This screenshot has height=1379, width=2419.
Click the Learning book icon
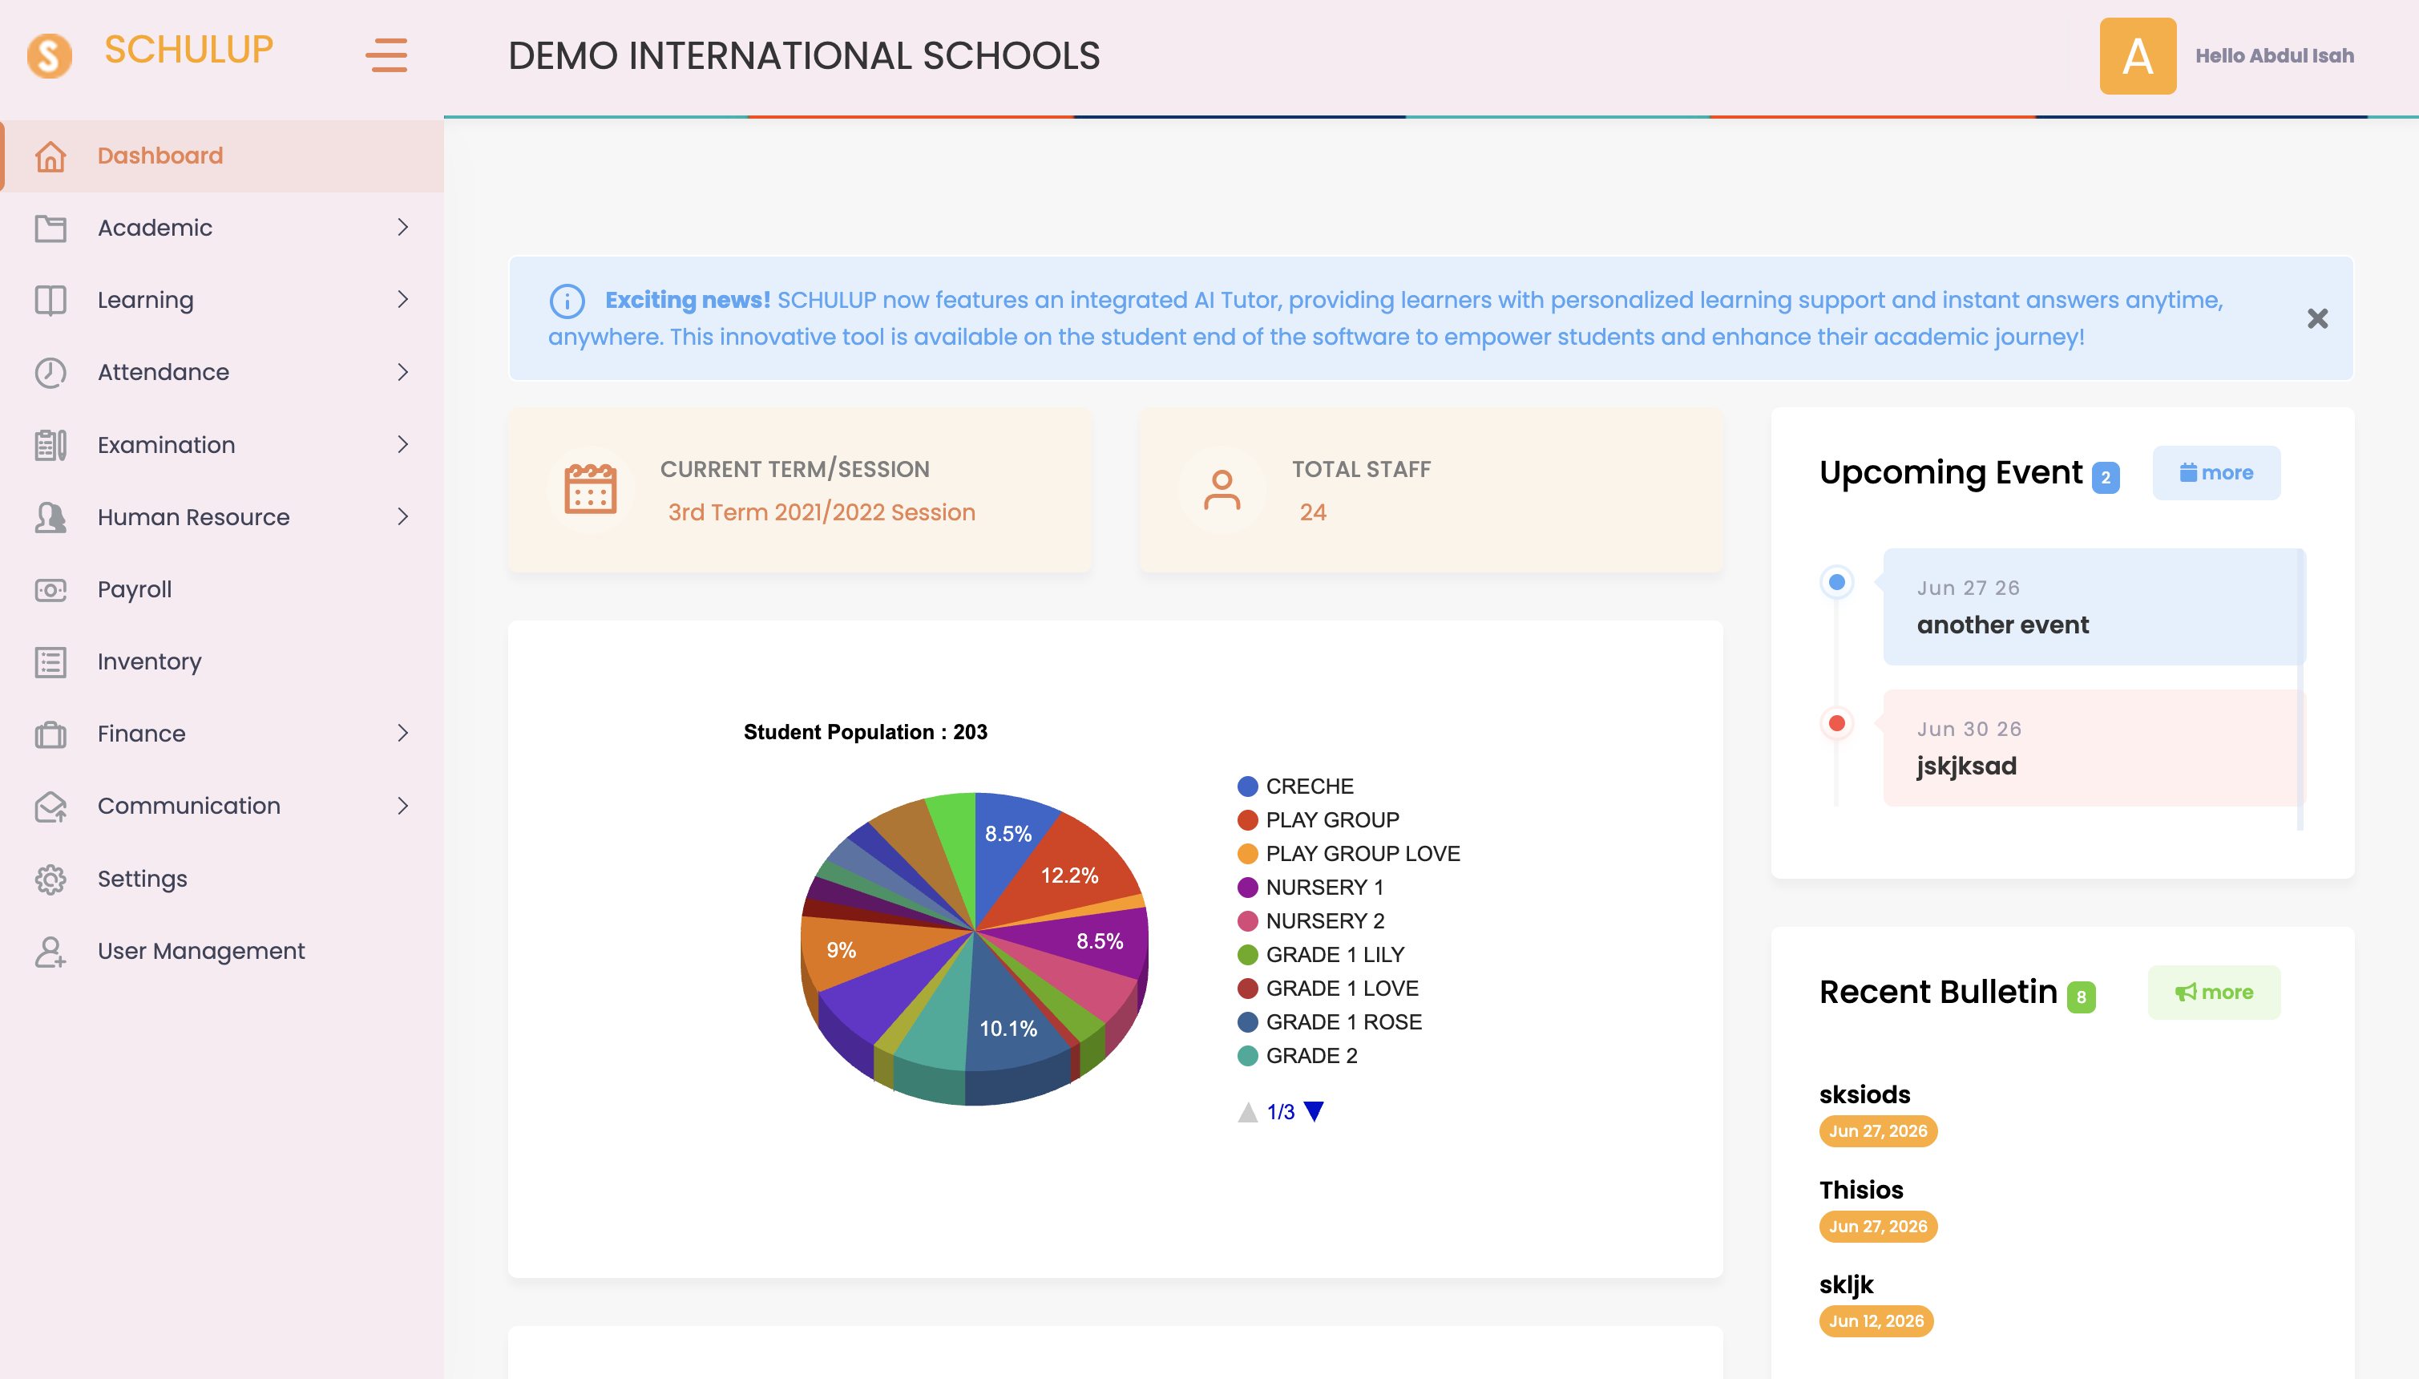tap(50, 300)
